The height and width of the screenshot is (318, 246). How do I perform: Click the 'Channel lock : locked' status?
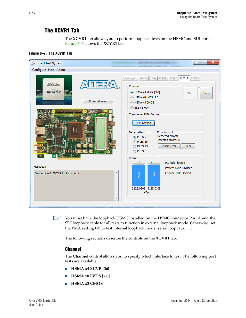coord(178,173)
